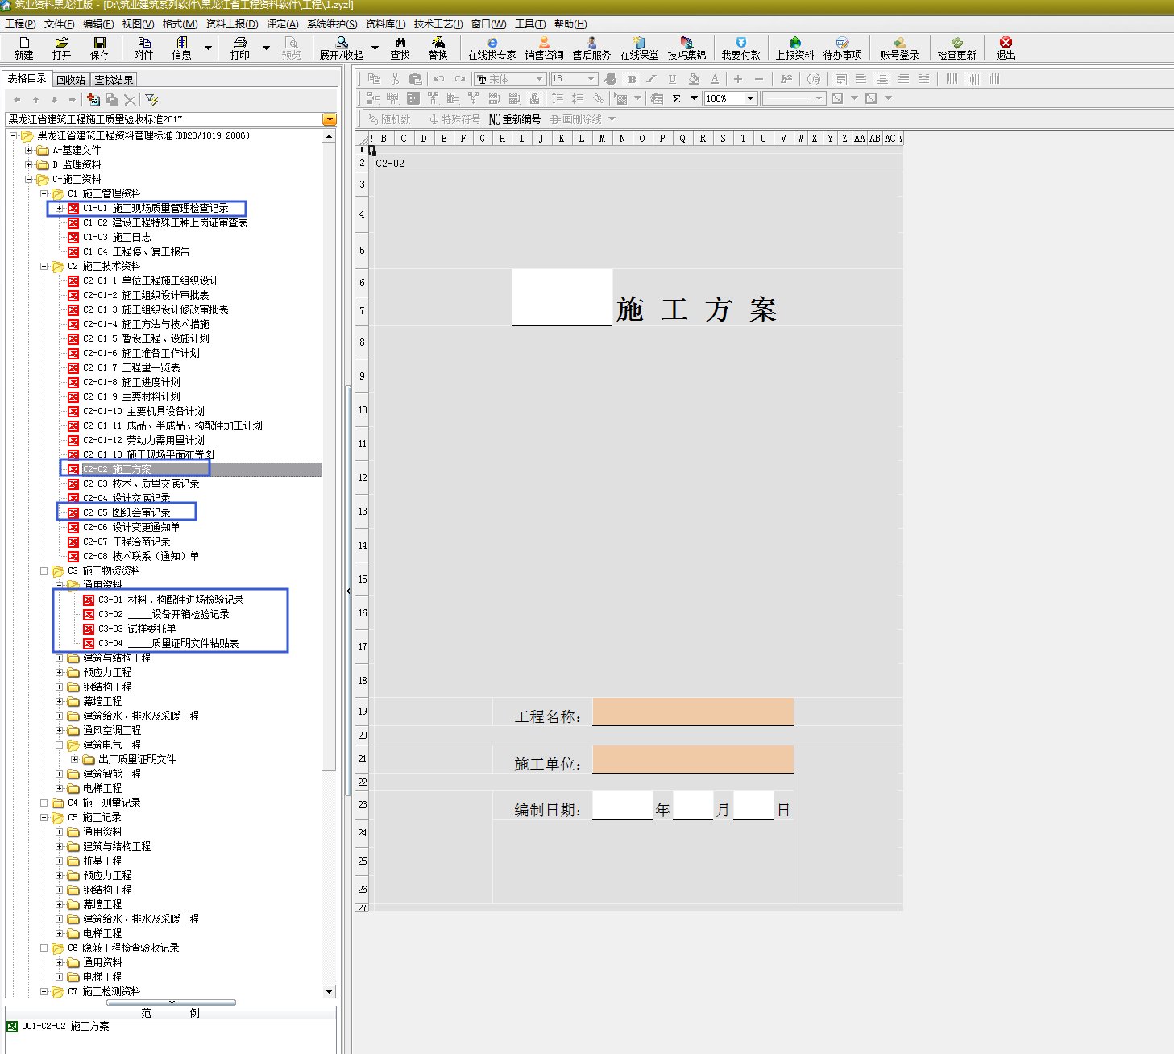This screenshot has width=1174, height=1054.
Task: Open the line style dropdown
Action: tap(819, 98)
